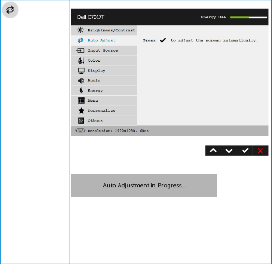Click the Auto Adjust icon in left column
The width and height of the screenshot is (272, 264).
click(x=10, y=10)
